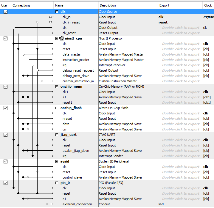Click the processor icon beside nios2_cpu
The image size is (214, 208).
tap(62, 38)
